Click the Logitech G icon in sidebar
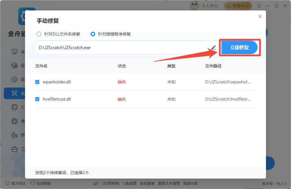 coord(15,135)
